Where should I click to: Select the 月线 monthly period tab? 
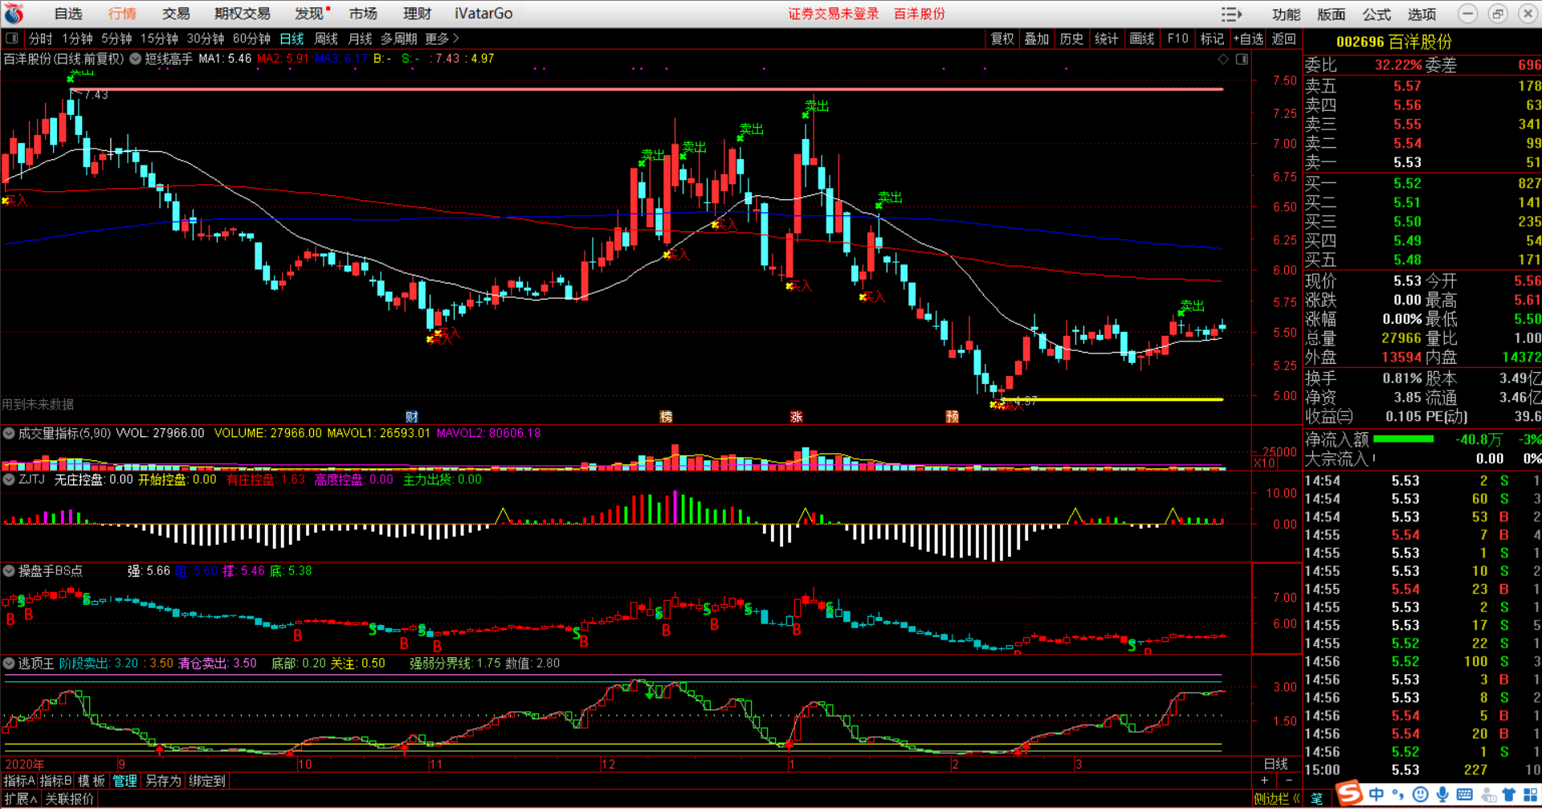pos(360,39)
